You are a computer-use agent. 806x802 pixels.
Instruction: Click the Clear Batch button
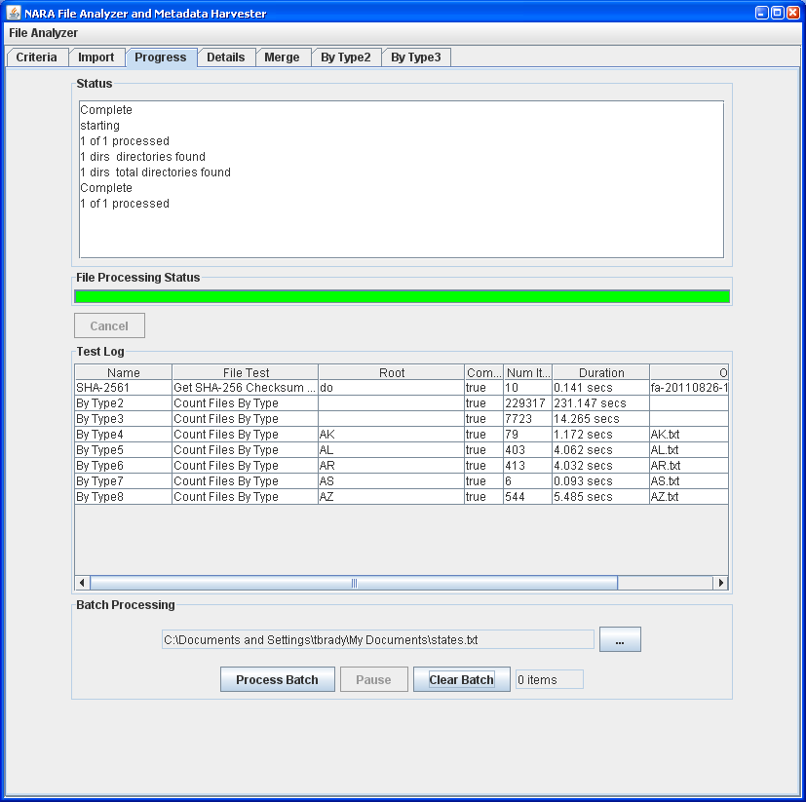(461, 678)
